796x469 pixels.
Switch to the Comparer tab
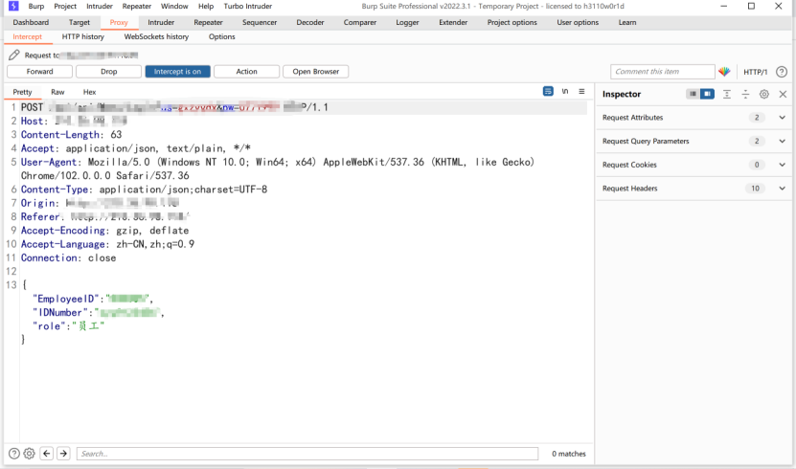click(x=360, y=22)
